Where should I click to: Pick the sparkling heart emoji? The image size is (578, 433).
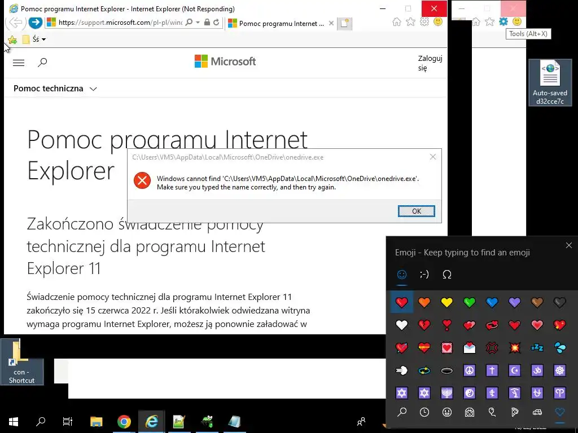(x=559, y=325)
